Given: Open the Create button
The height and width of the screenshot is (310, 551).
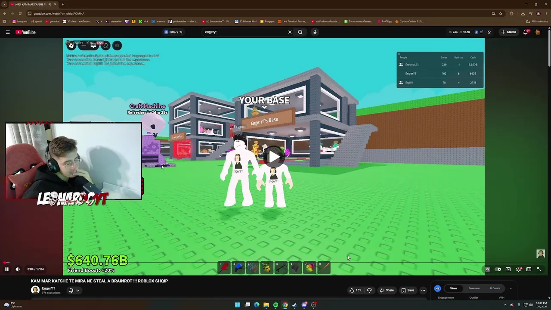Looking at the screenshot, I should coord(508,32).
